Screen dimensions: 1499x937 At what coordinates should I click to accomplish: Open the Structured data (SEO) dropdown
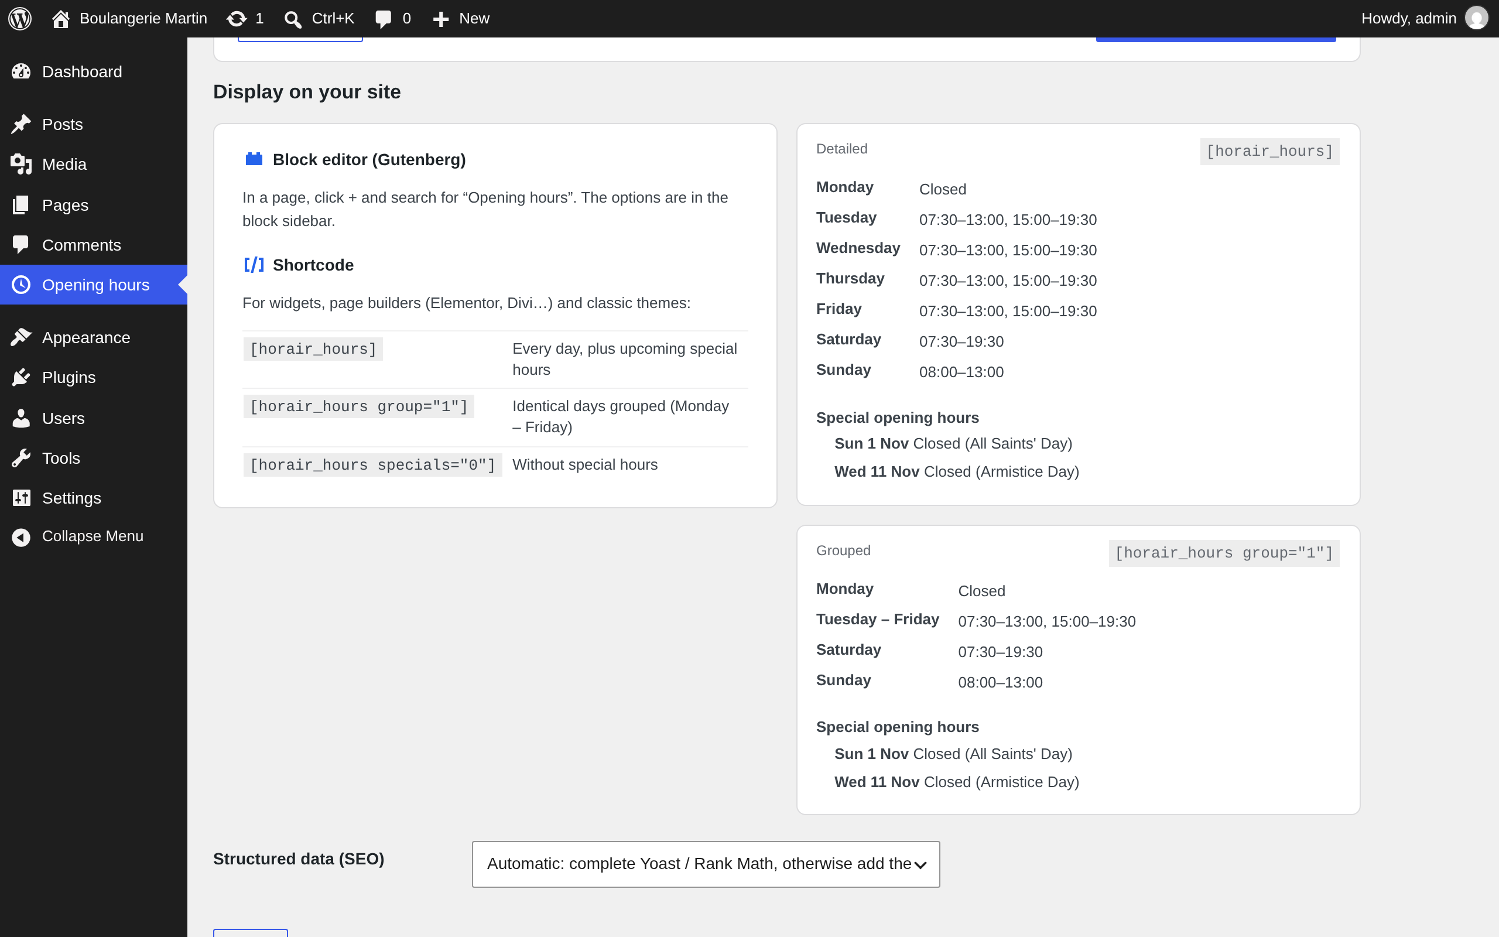pos(706,864)
